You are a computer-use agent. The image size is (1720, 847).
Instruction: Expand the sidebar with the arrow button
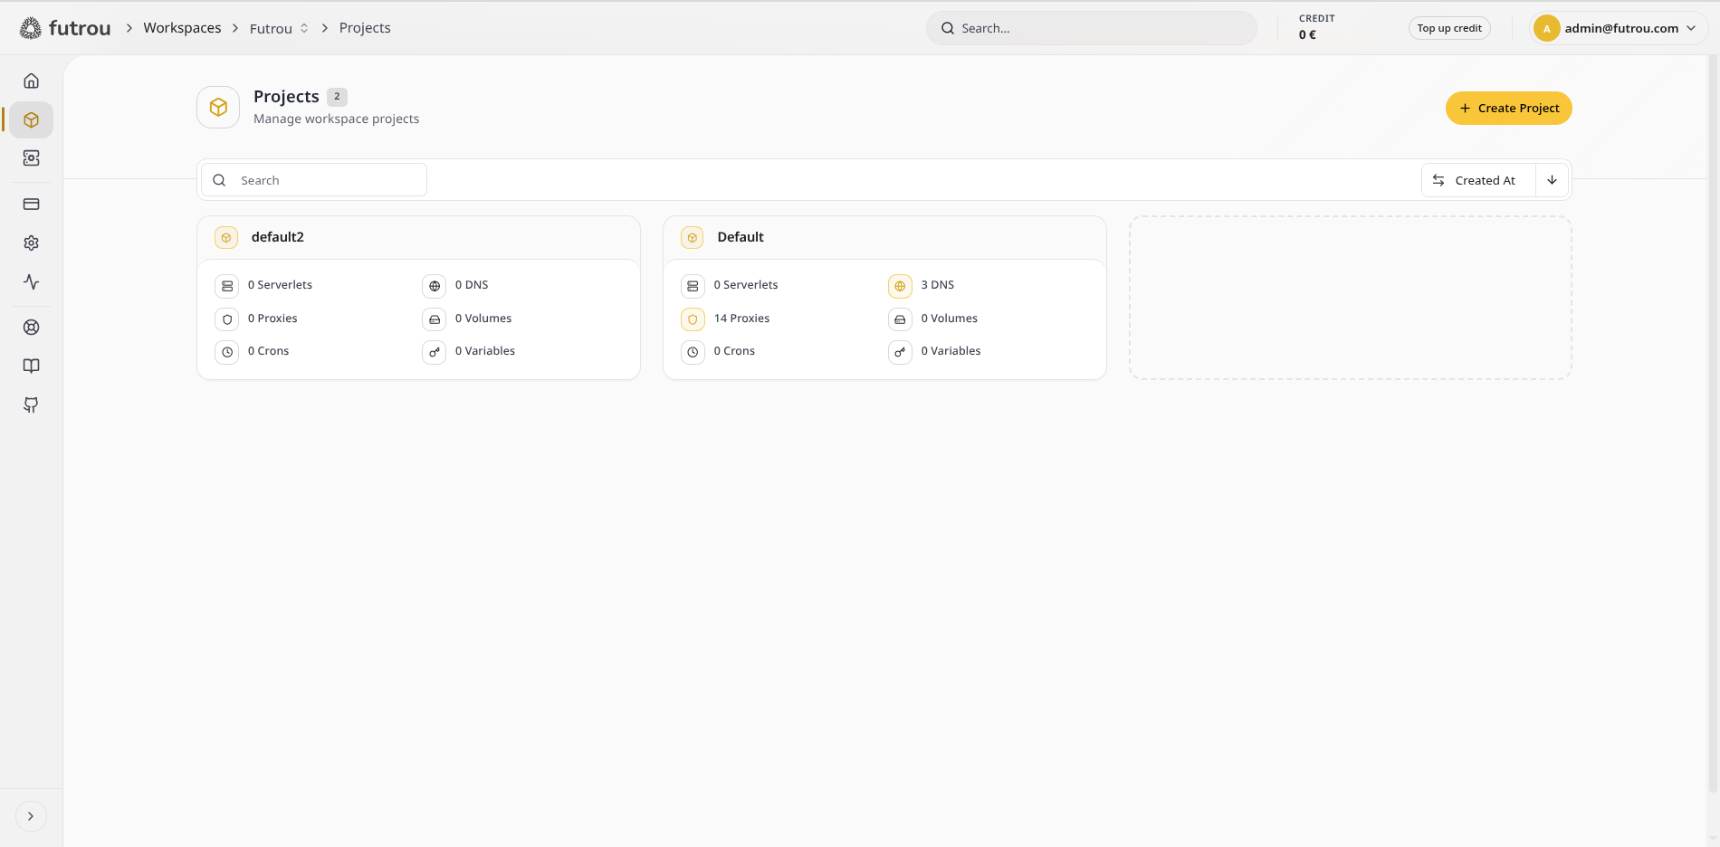pos(31,816)
